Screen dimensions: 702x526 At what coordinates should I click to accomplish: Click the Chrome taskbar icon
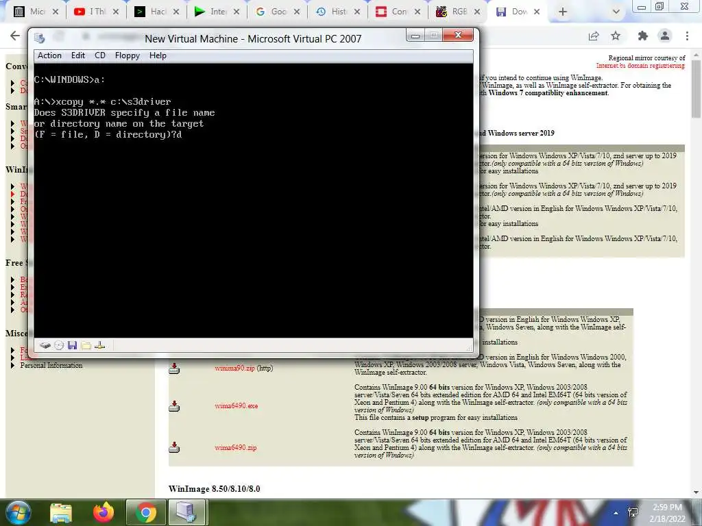(x=145, y=512)
